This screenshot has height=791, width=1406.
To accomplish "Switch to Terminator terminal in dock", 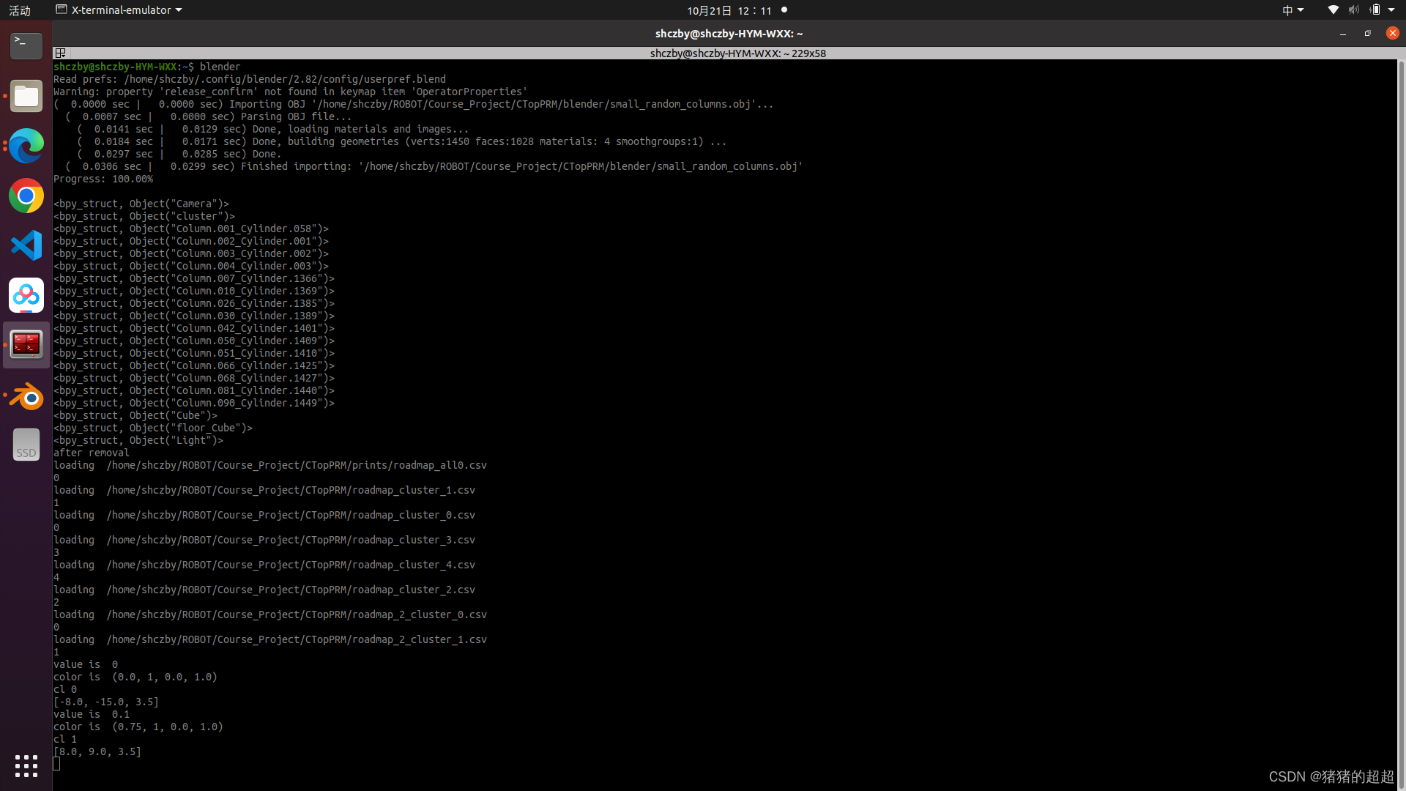I will pos(26,344).
